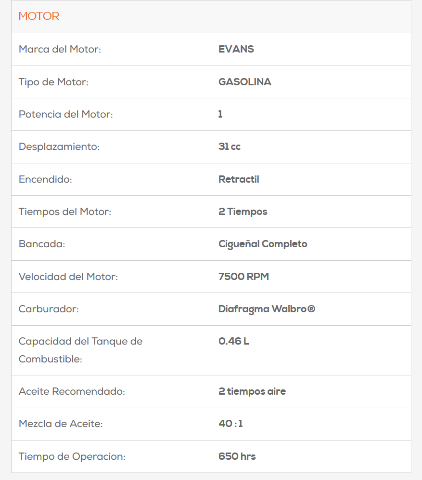Click the 7500 RPM speed value
The image size is (422, 480).
[x=243, y=277]
